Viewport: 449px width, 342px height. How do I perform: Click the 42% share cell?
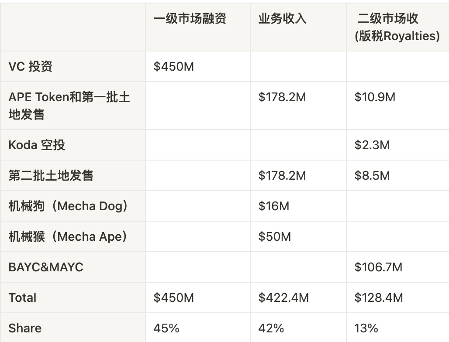pos(271,328)
